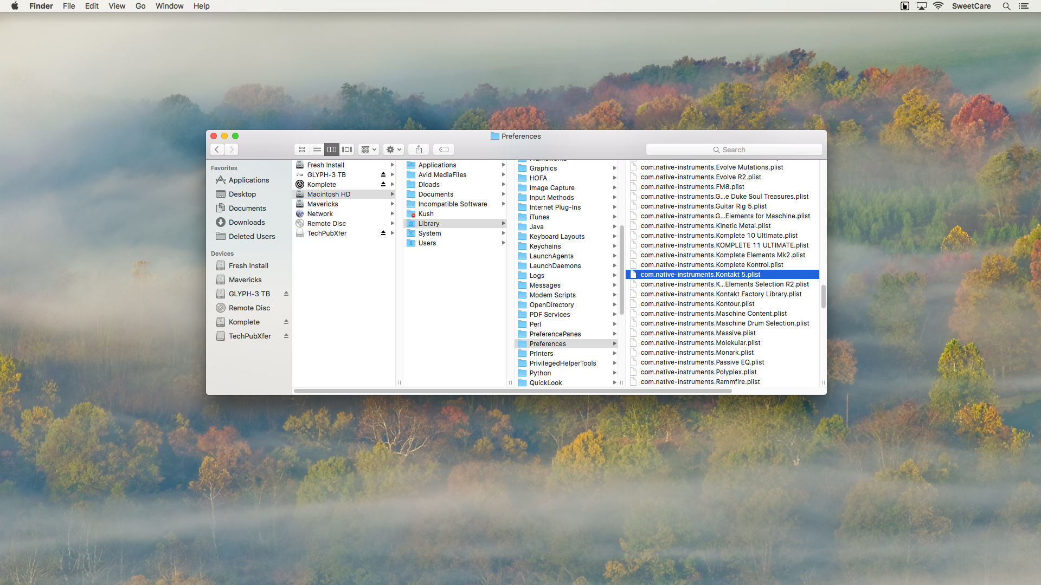Select com.native-instruments.Monark.plist file
Image resolution: width=1041 pixels, height=585 pixels.
(x=722, y=352)
